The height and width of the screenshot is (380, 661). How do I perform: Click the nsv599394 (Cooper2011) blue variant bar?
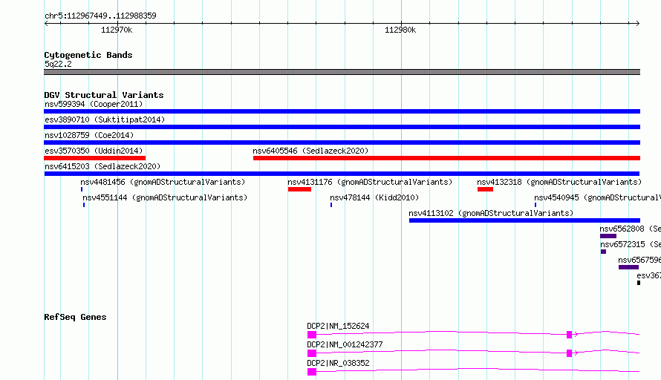[342, 111]
